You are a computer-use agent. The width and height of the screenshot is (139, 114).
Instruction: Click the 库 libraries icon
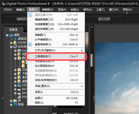click(x=15, y=101)
